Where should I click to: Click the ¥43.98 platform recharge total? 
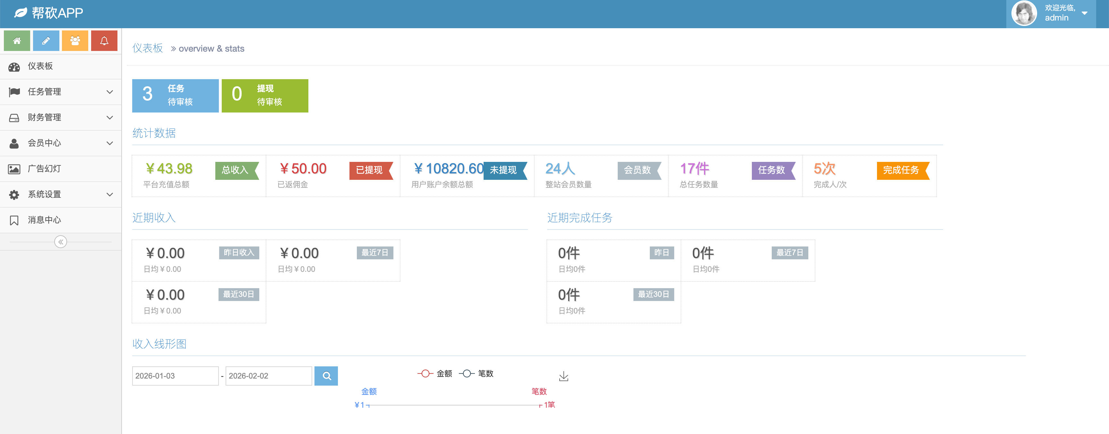coord(169,169)
